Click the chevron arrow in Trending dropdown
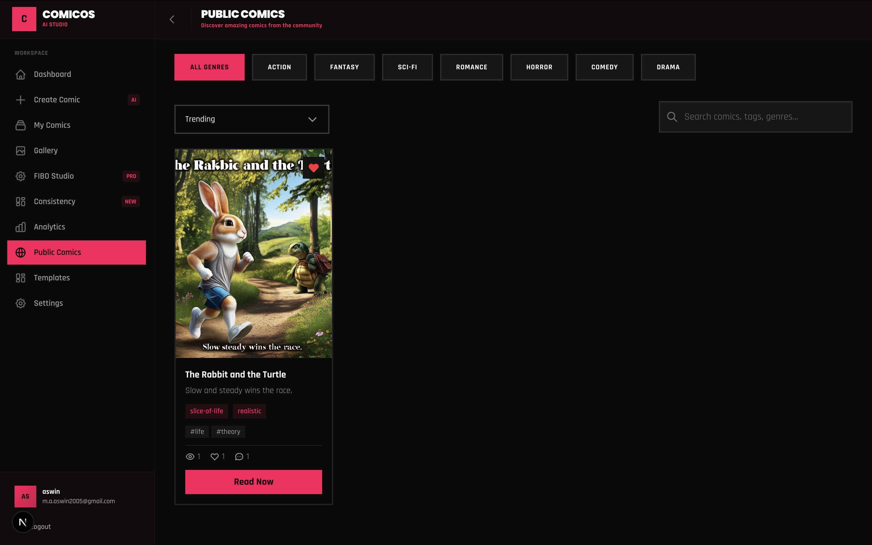This screenshot has width=872, height=545. 312,119
